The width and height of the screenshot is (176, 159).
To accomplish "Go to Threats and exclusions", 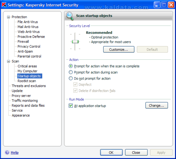I will click(29, 86).
